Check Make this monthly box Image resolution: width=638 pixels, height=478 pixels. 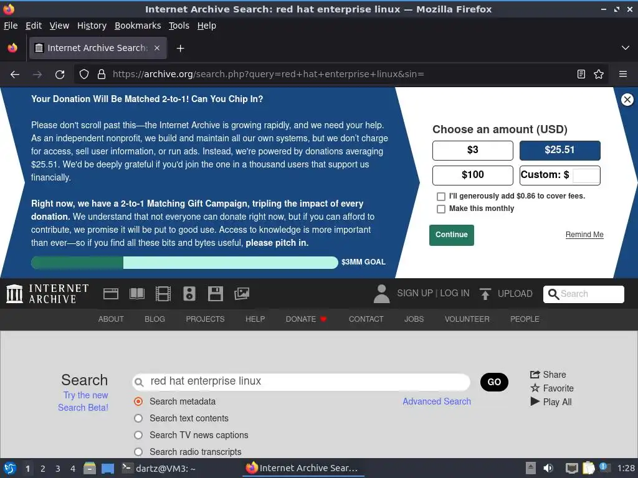click(441, 209)
